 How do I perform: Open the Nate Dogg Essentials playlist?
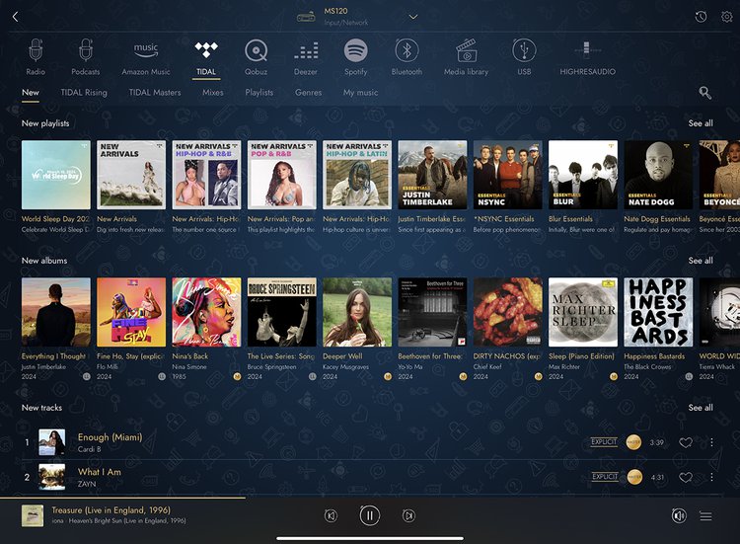pos(658,175)
